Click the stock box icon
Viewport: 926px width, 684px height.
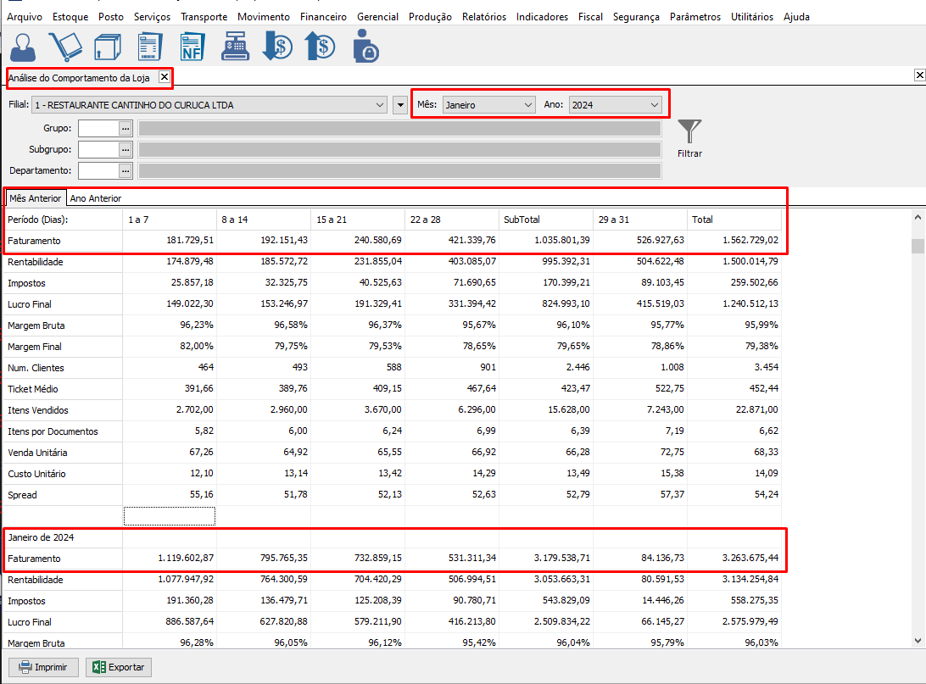point(108,47)
